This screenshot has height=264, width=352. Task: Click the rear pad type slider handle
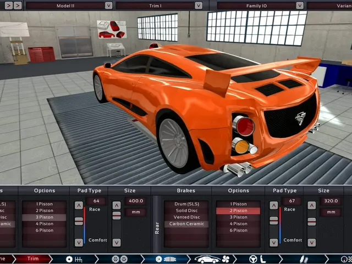pos(274,221)
